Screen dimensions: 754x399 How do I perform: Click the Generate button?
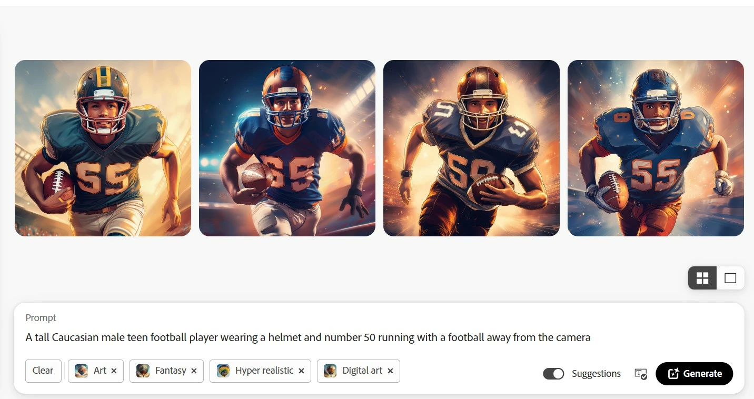click(x=694, y=374)
